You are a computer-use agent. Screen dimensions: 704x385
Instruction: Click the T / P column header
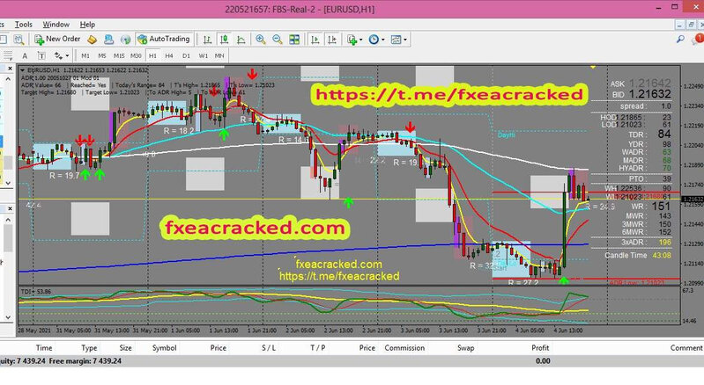(x=317, y=348)
